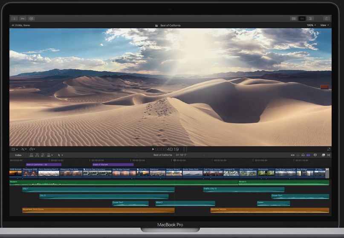Open background tasks checkmark icon

pyautogui.click(x=31, y=19)
